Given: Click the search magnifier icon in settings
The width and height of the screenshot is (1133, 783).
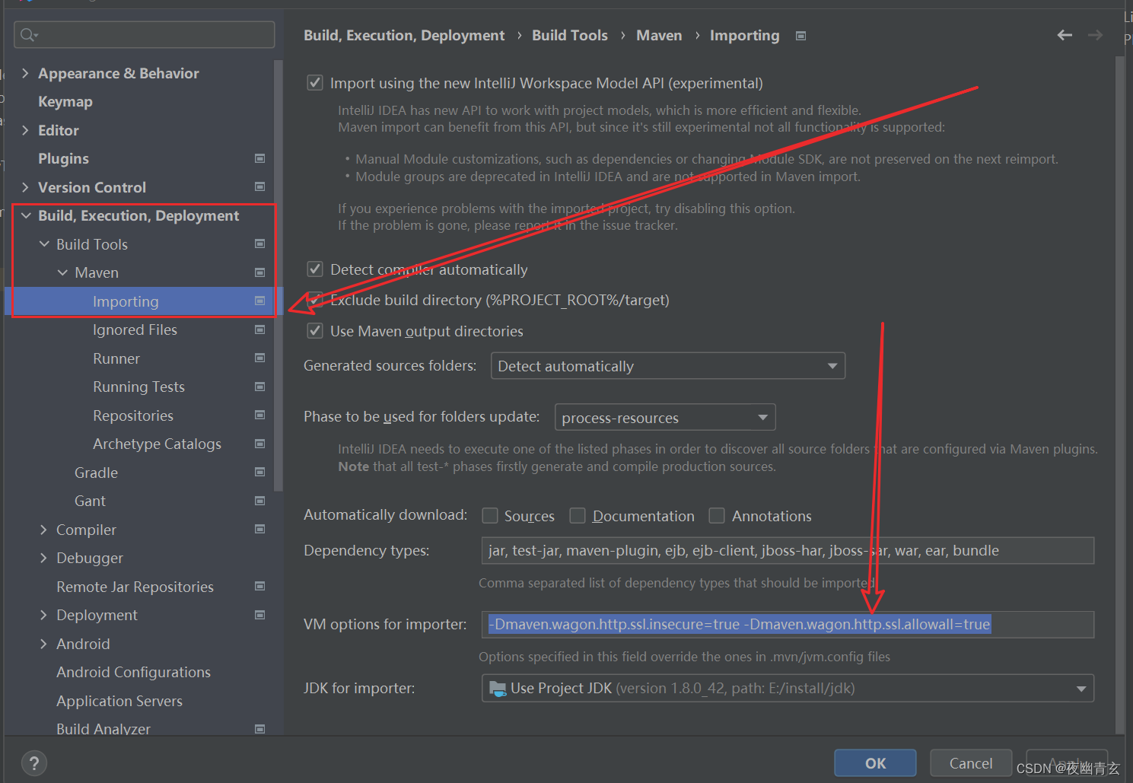Looking at the screenshot, I should 29,35.
